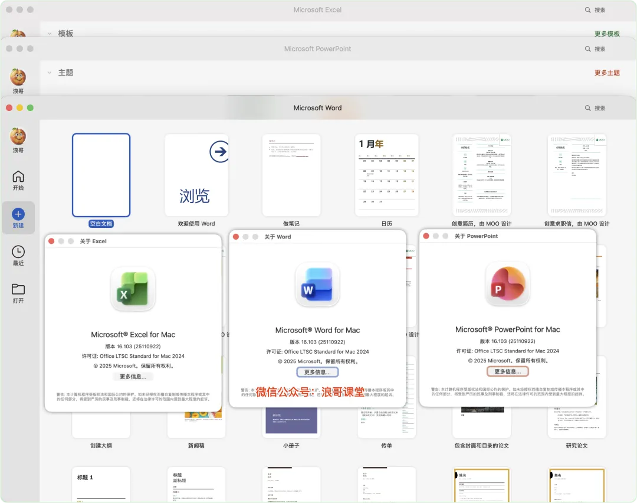Screen dimensions: 637x503
Task: Close the 关于 PowerPoint dialog
Action: tap(426, 236)
